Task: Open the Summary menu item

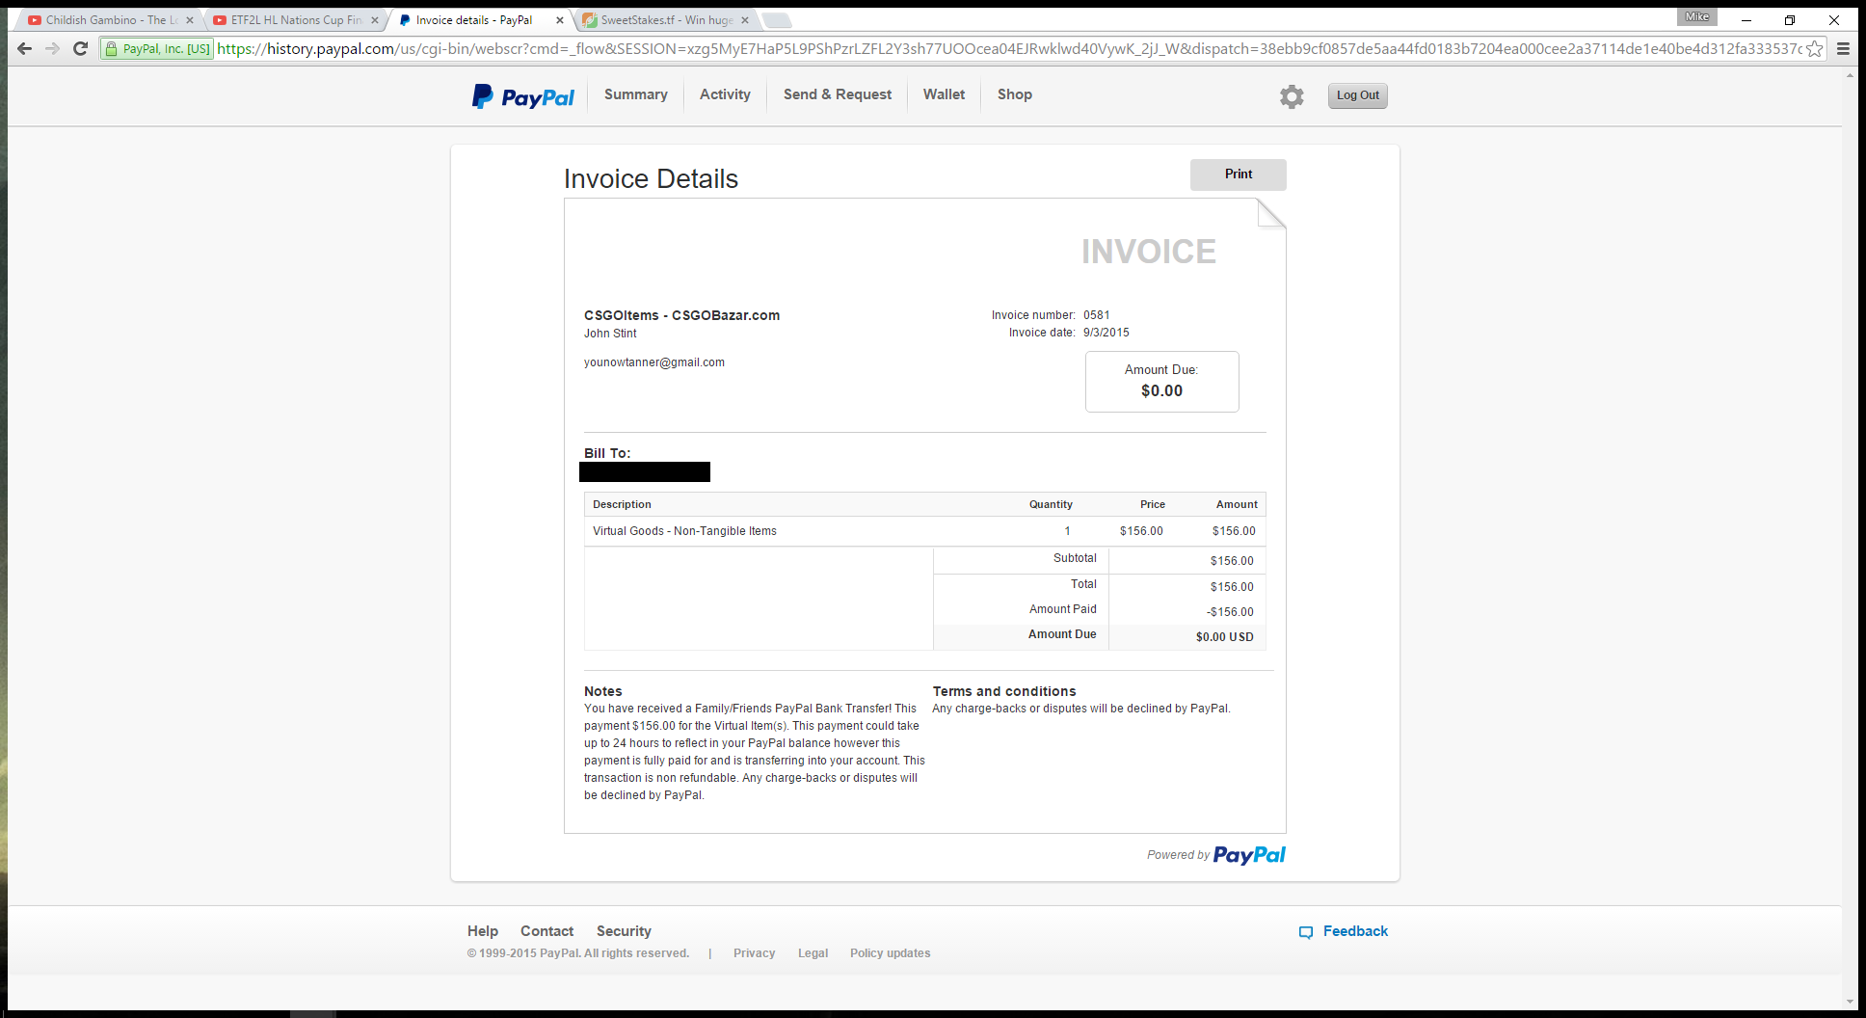Action: point(636,94)
